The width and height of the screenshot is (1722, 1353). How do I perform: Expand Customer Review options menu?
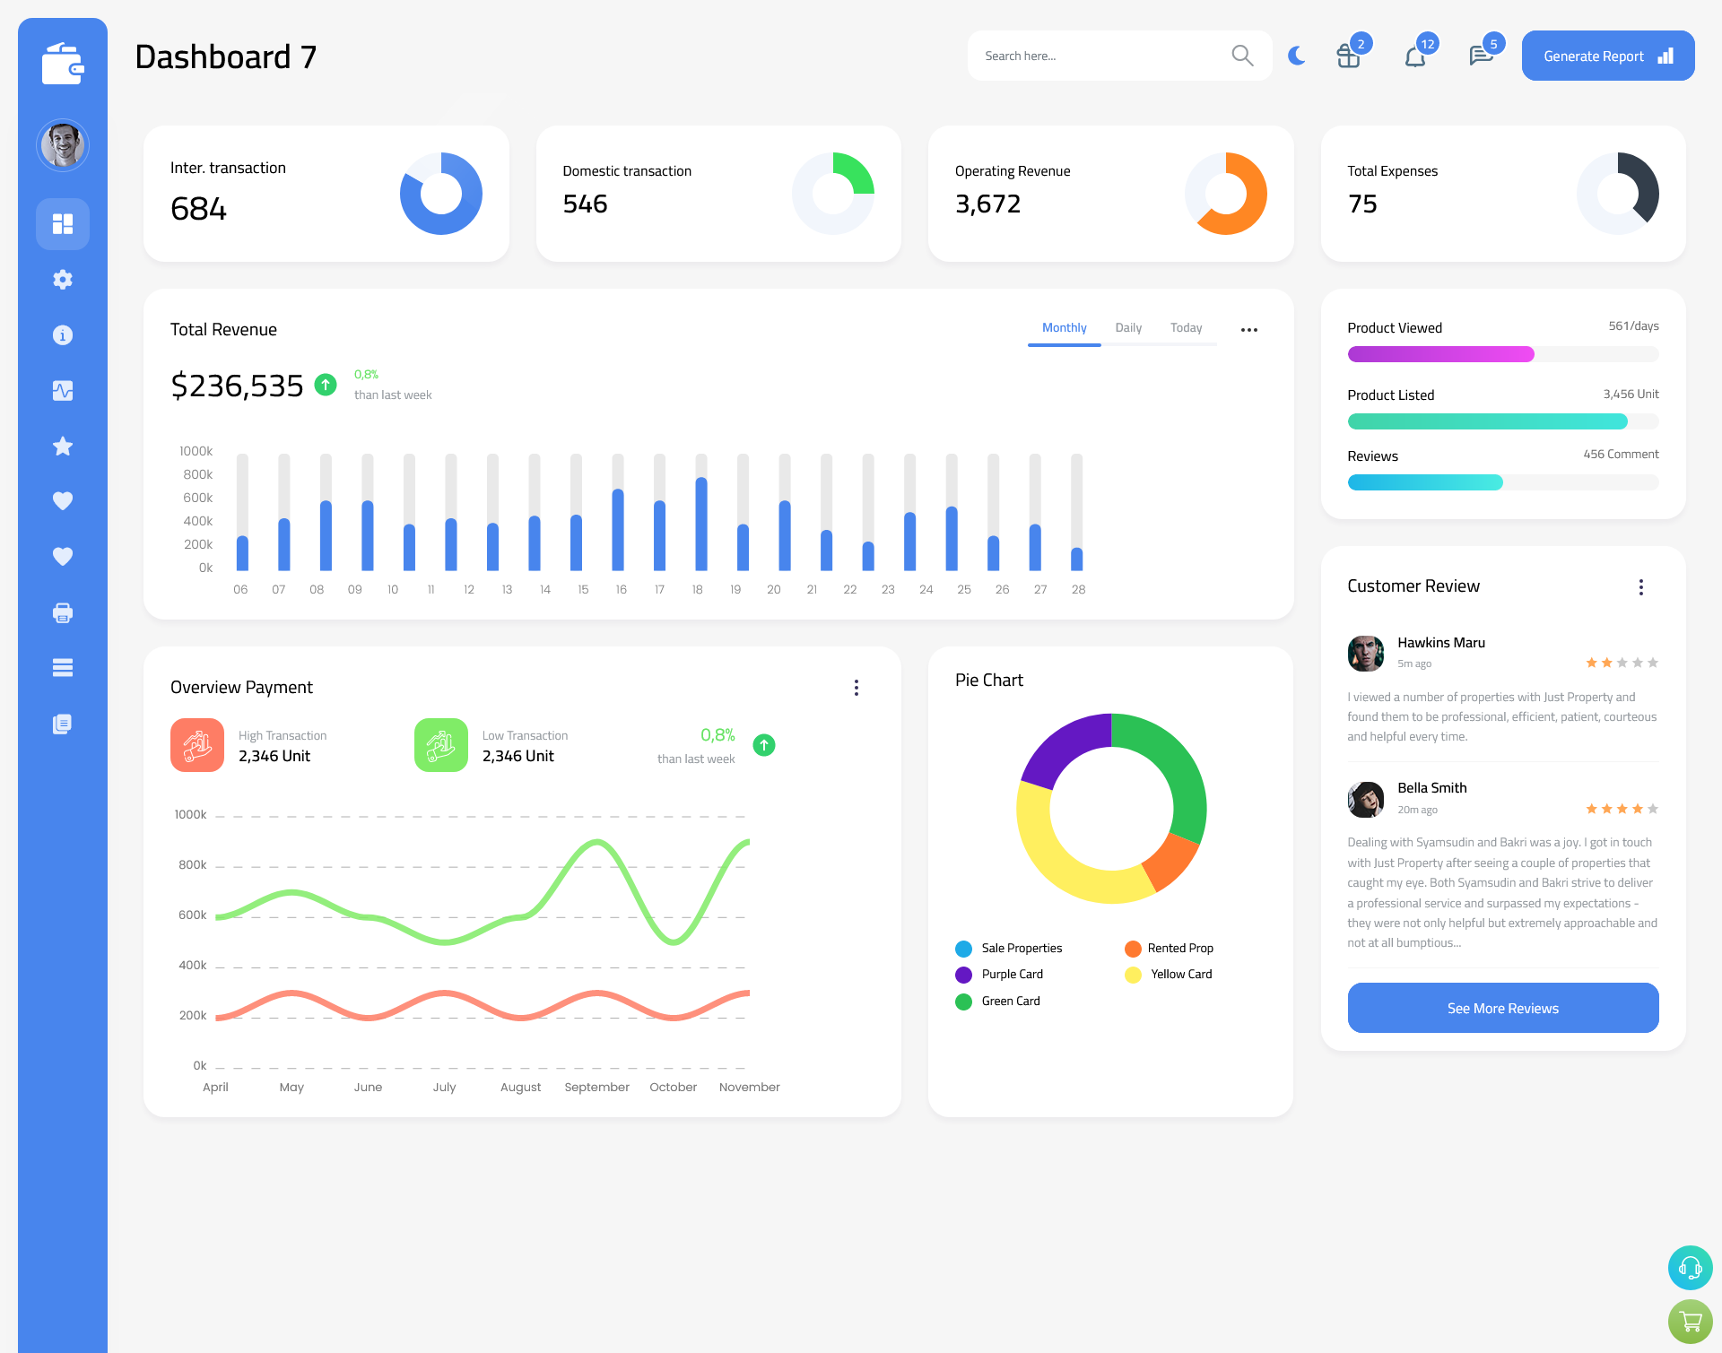point(1642,587)
